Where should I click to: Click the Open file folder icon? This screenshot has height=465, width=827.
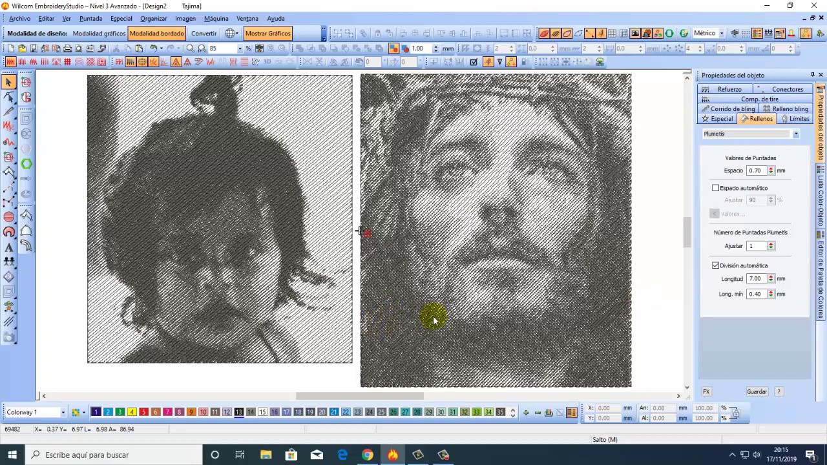(22, 48)
